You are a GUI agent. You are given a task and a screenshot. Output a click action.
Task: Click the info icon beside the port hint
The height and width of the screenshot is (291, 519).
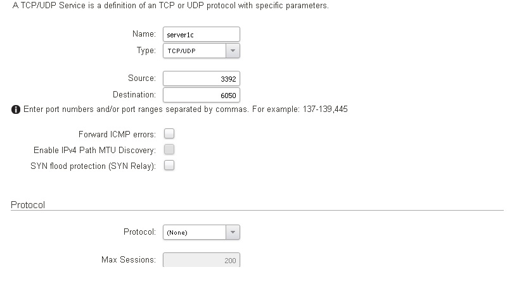[16, 109]
